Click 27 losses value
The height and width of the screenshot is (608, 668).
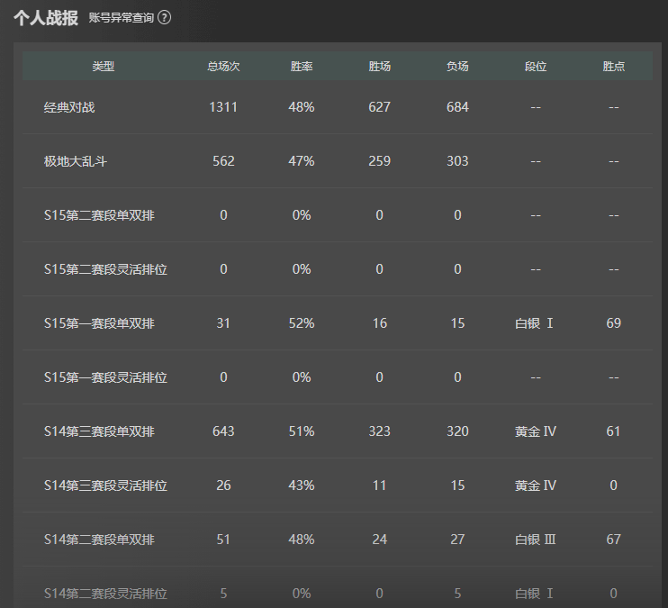coord(457,540)
